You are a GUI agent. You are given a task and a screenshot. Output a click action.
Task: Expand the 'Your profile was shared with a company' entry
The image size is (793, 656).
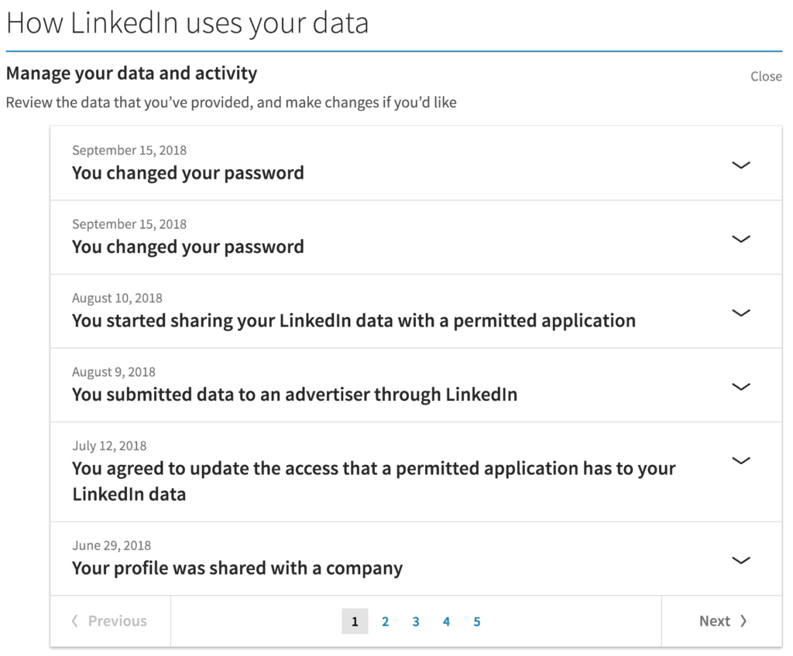[741, 560]
